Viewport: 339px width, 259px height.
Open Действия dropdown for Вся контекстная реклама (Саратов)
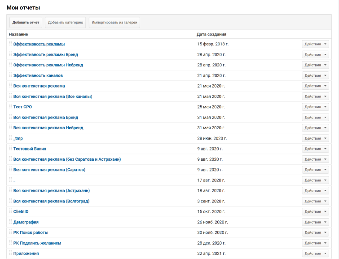(315, 170)
